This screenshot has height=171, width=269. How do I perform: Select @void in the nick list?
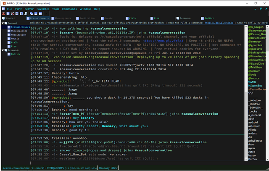click(252, 75)
